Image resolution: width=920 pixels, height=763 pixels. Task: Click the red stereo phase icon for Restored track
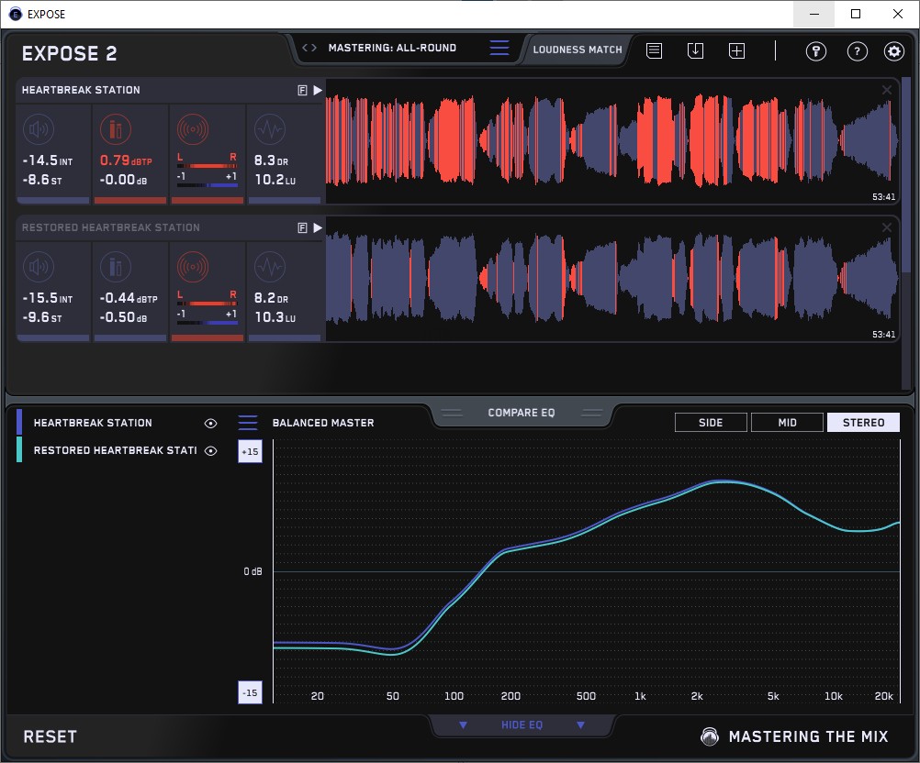193,267
